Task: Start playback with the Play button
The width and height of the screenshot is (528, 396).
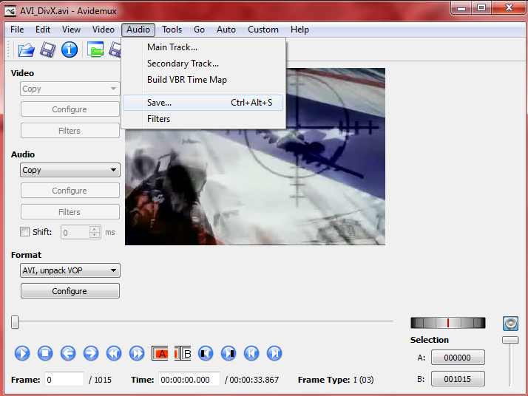Action: [22, 353]
